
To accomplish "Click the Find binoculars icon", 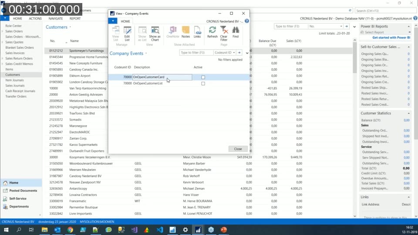I will pos(236,33).
